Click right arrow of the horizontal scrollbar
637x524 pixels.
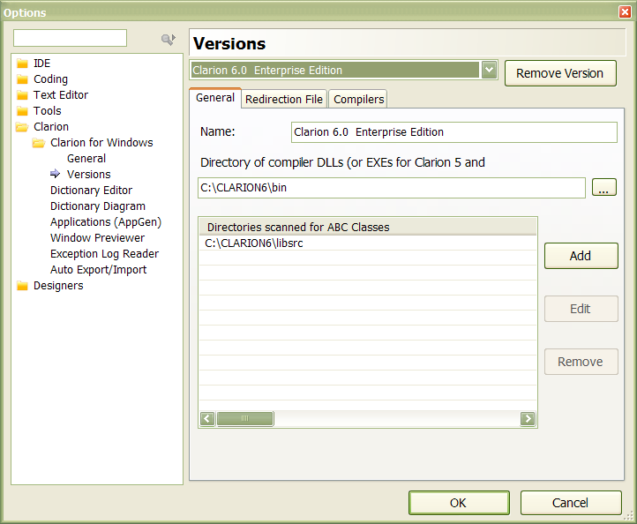[528, 419]
